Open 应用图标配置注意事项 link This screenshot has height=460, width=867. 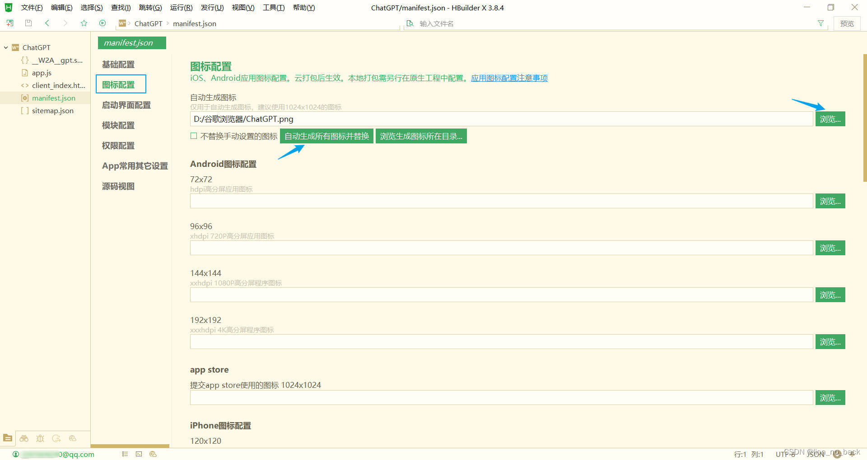(509, 78)
